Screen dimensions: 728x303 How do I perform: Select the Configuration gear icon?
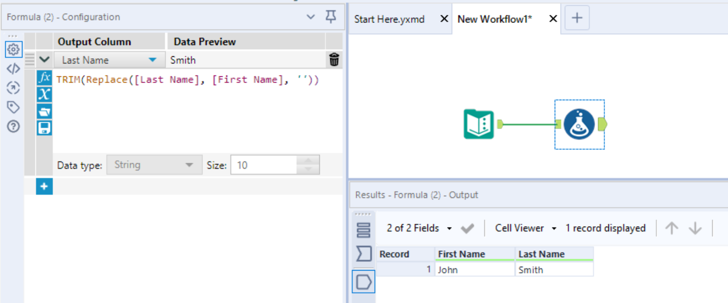(x=13, y=49)
